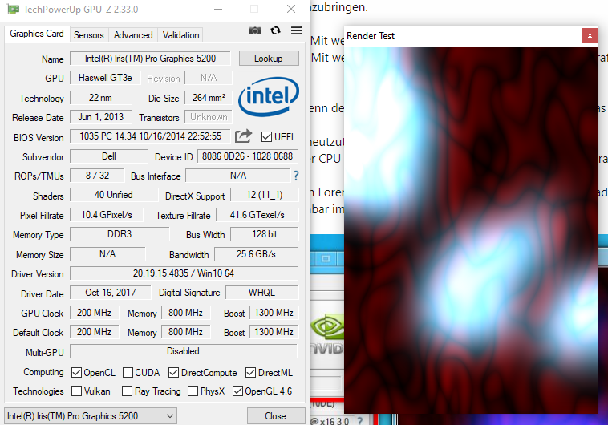Image resolution: width=608 pixels, height=425 pixels.
Task: Click the Bus Interface question mark help
Action: pyautogui.click(x=296, y=176)
